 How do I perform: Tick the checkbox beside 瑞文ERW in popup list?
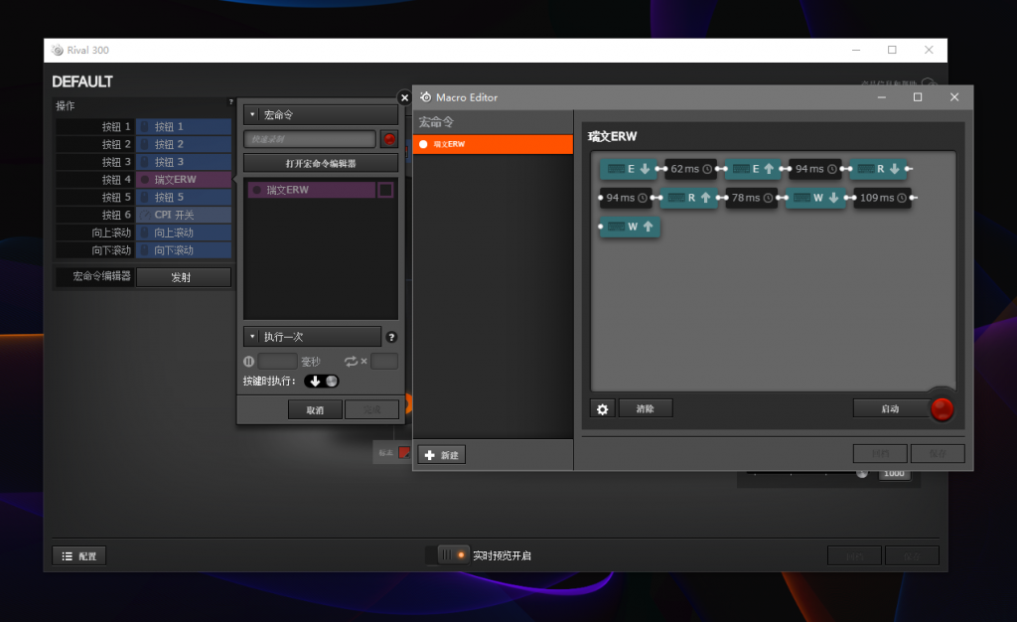[x=385, y=190]
